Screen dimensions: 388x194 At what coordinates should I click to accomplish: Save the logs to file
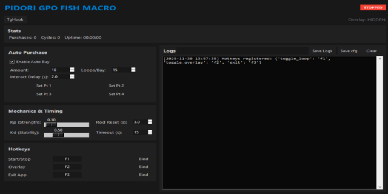click(x=322, y=51)
